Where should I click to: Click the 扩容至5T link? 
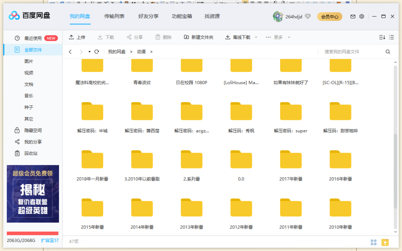50,240
